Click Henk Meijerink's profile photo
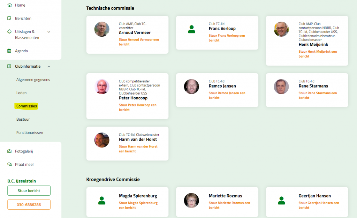This screenshot has height=218, width=357. point(281,29)
